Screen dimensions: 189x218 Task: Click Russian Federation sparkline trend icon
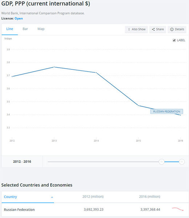(x=178, y=209)
